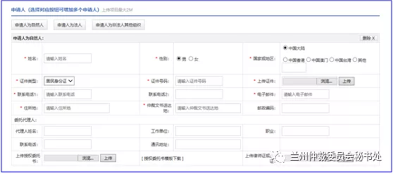The width and height of the screenshot is (393, 174).
Task: Focus the 代理人姓名 input field
Action: 68,131
